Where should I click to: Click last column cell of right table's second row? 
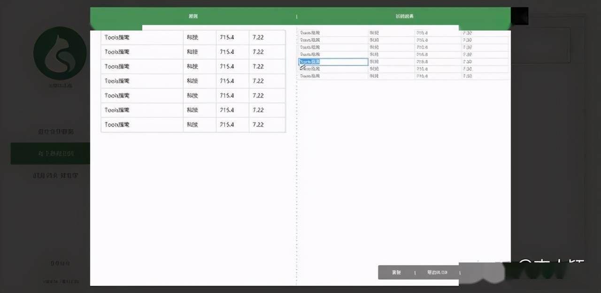[x=485, y=40]
